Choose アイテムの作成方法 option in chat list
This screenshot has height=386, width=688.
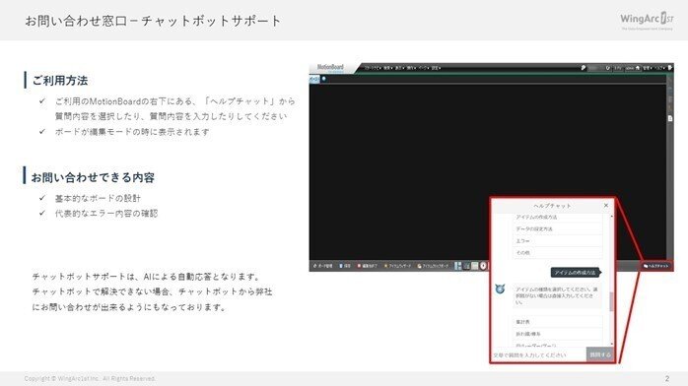pos(558,218)
